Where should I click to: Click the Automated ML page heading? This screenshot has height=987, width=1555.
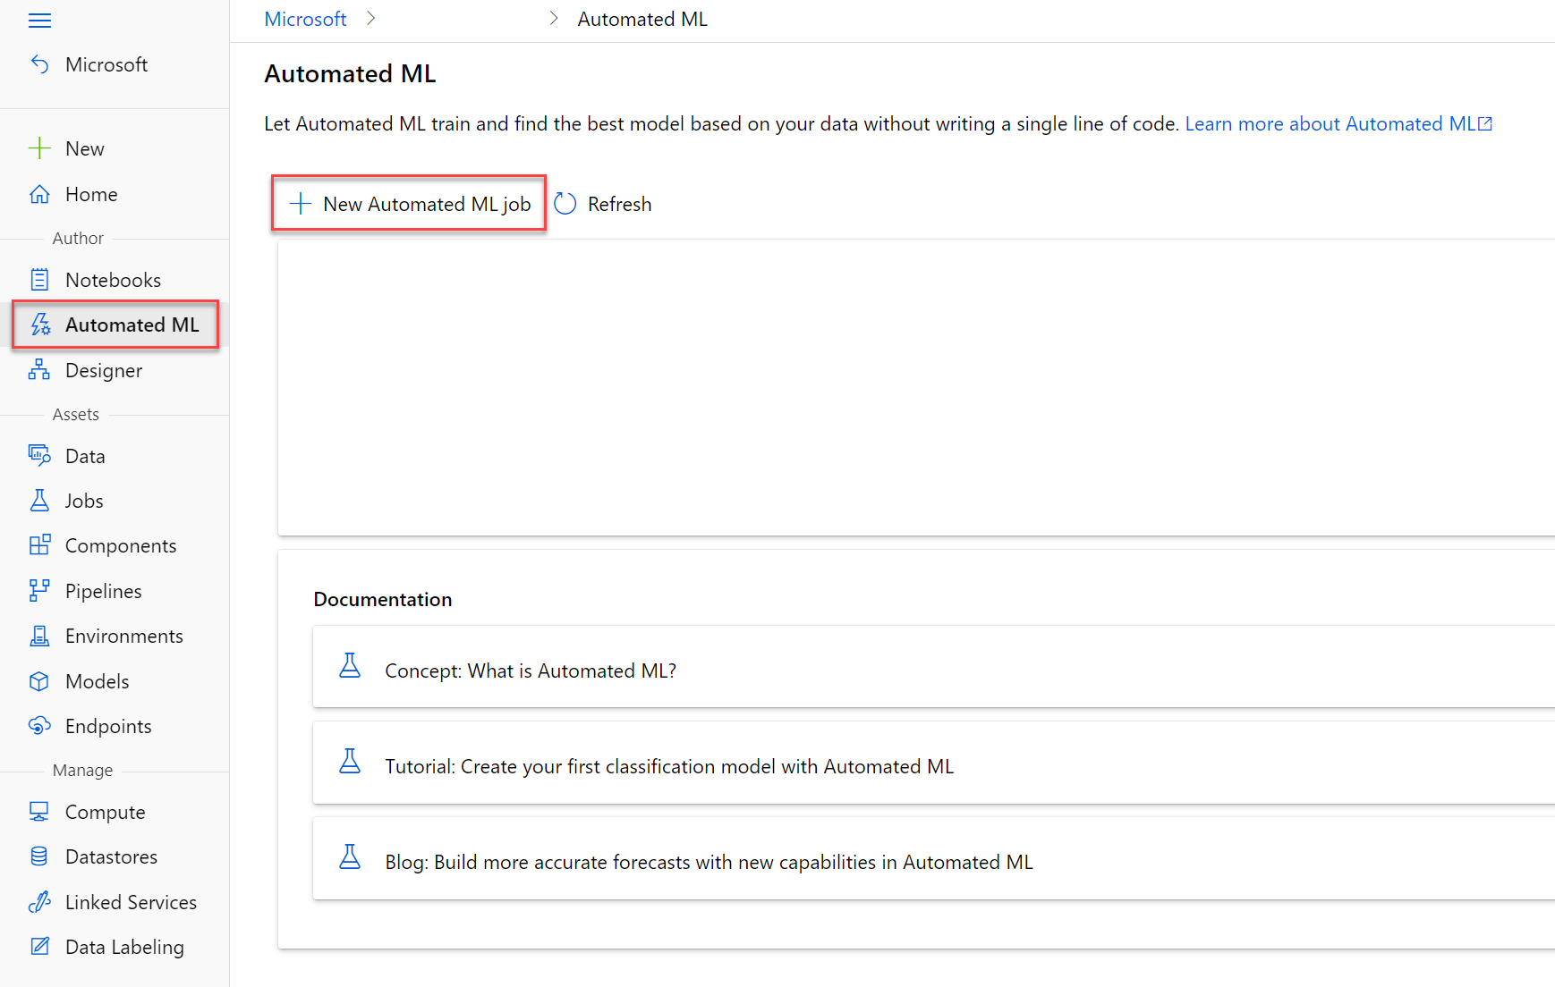tap(350, 73)
